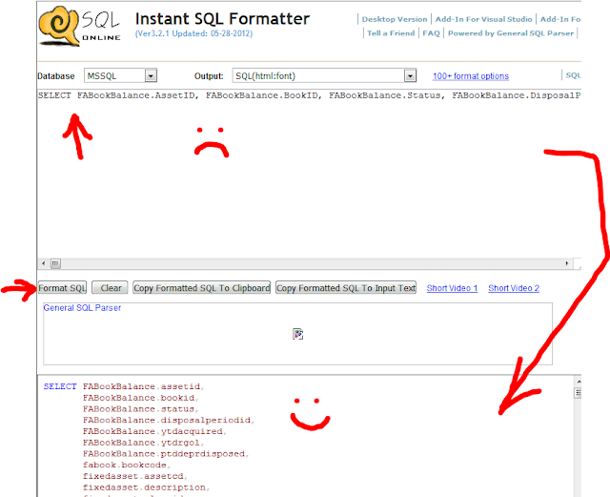Click the output pane's vertical scrollbar thumb
Image resolution: width=610 pixels, height=497 pixels.
pyautogui.click(x=579, y=393)
